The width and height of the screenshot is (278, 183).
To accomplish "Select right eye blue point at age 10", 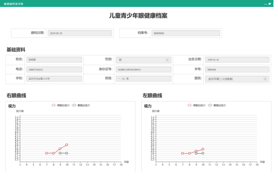I will [x=67, y=153].
